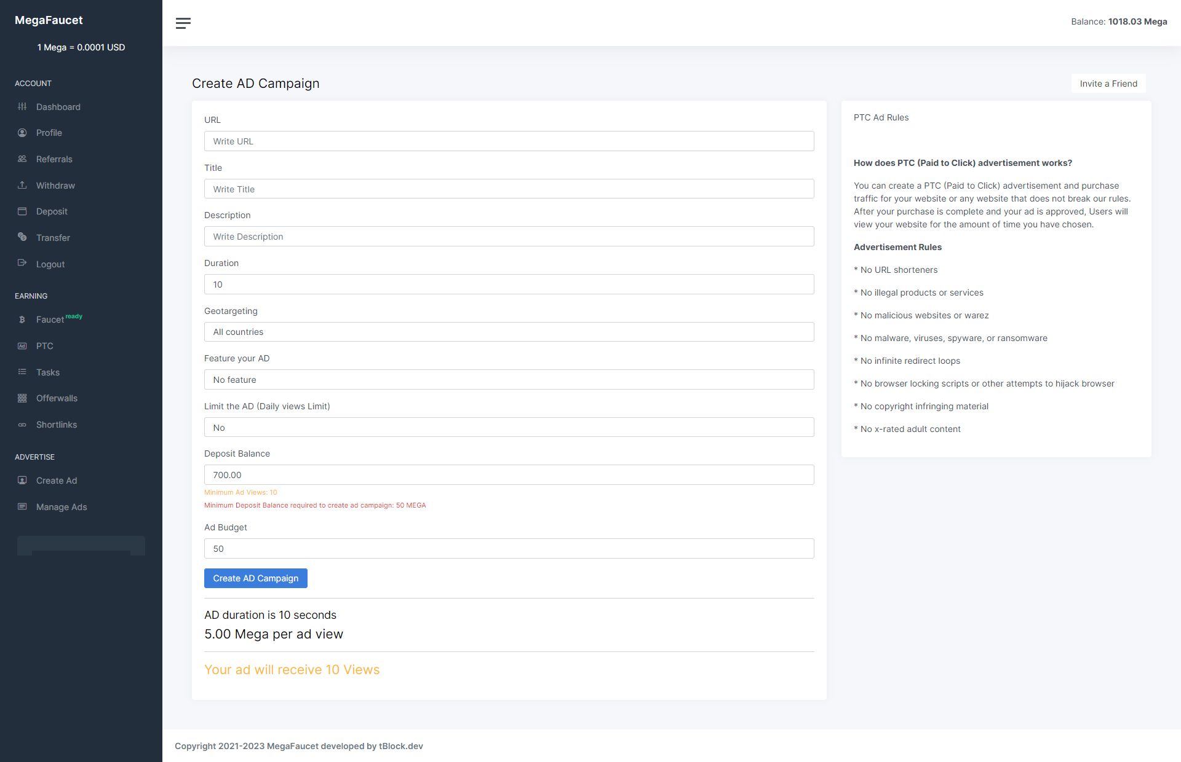Screen dimensions: 1181x762
Task: Click the Ad Budget input field
Action: tap(509, 548)
